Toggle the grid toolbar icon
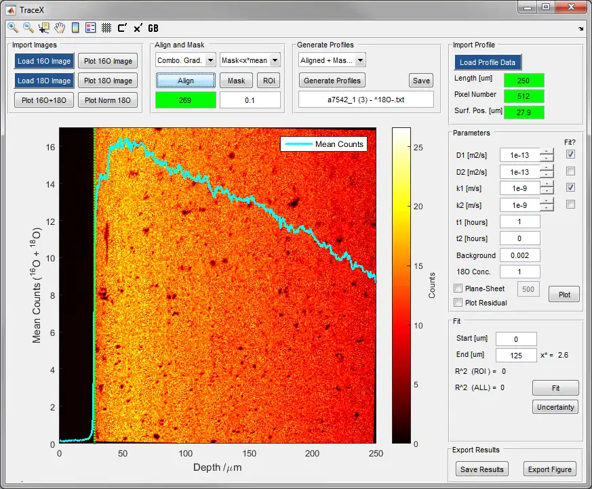 (106, 28)
